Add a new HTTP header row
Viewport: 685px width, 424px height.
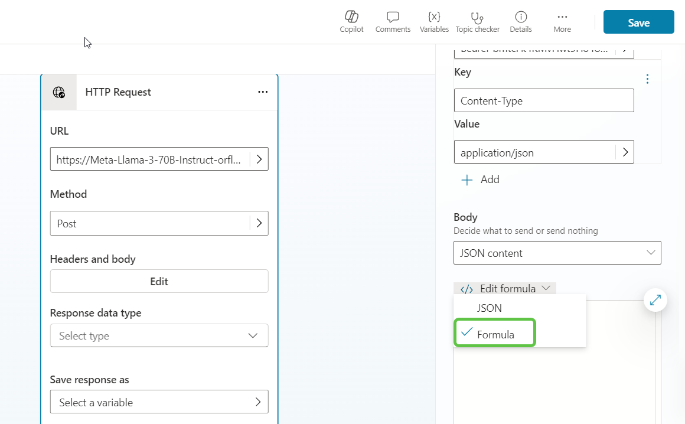click(x=480, y=180)
